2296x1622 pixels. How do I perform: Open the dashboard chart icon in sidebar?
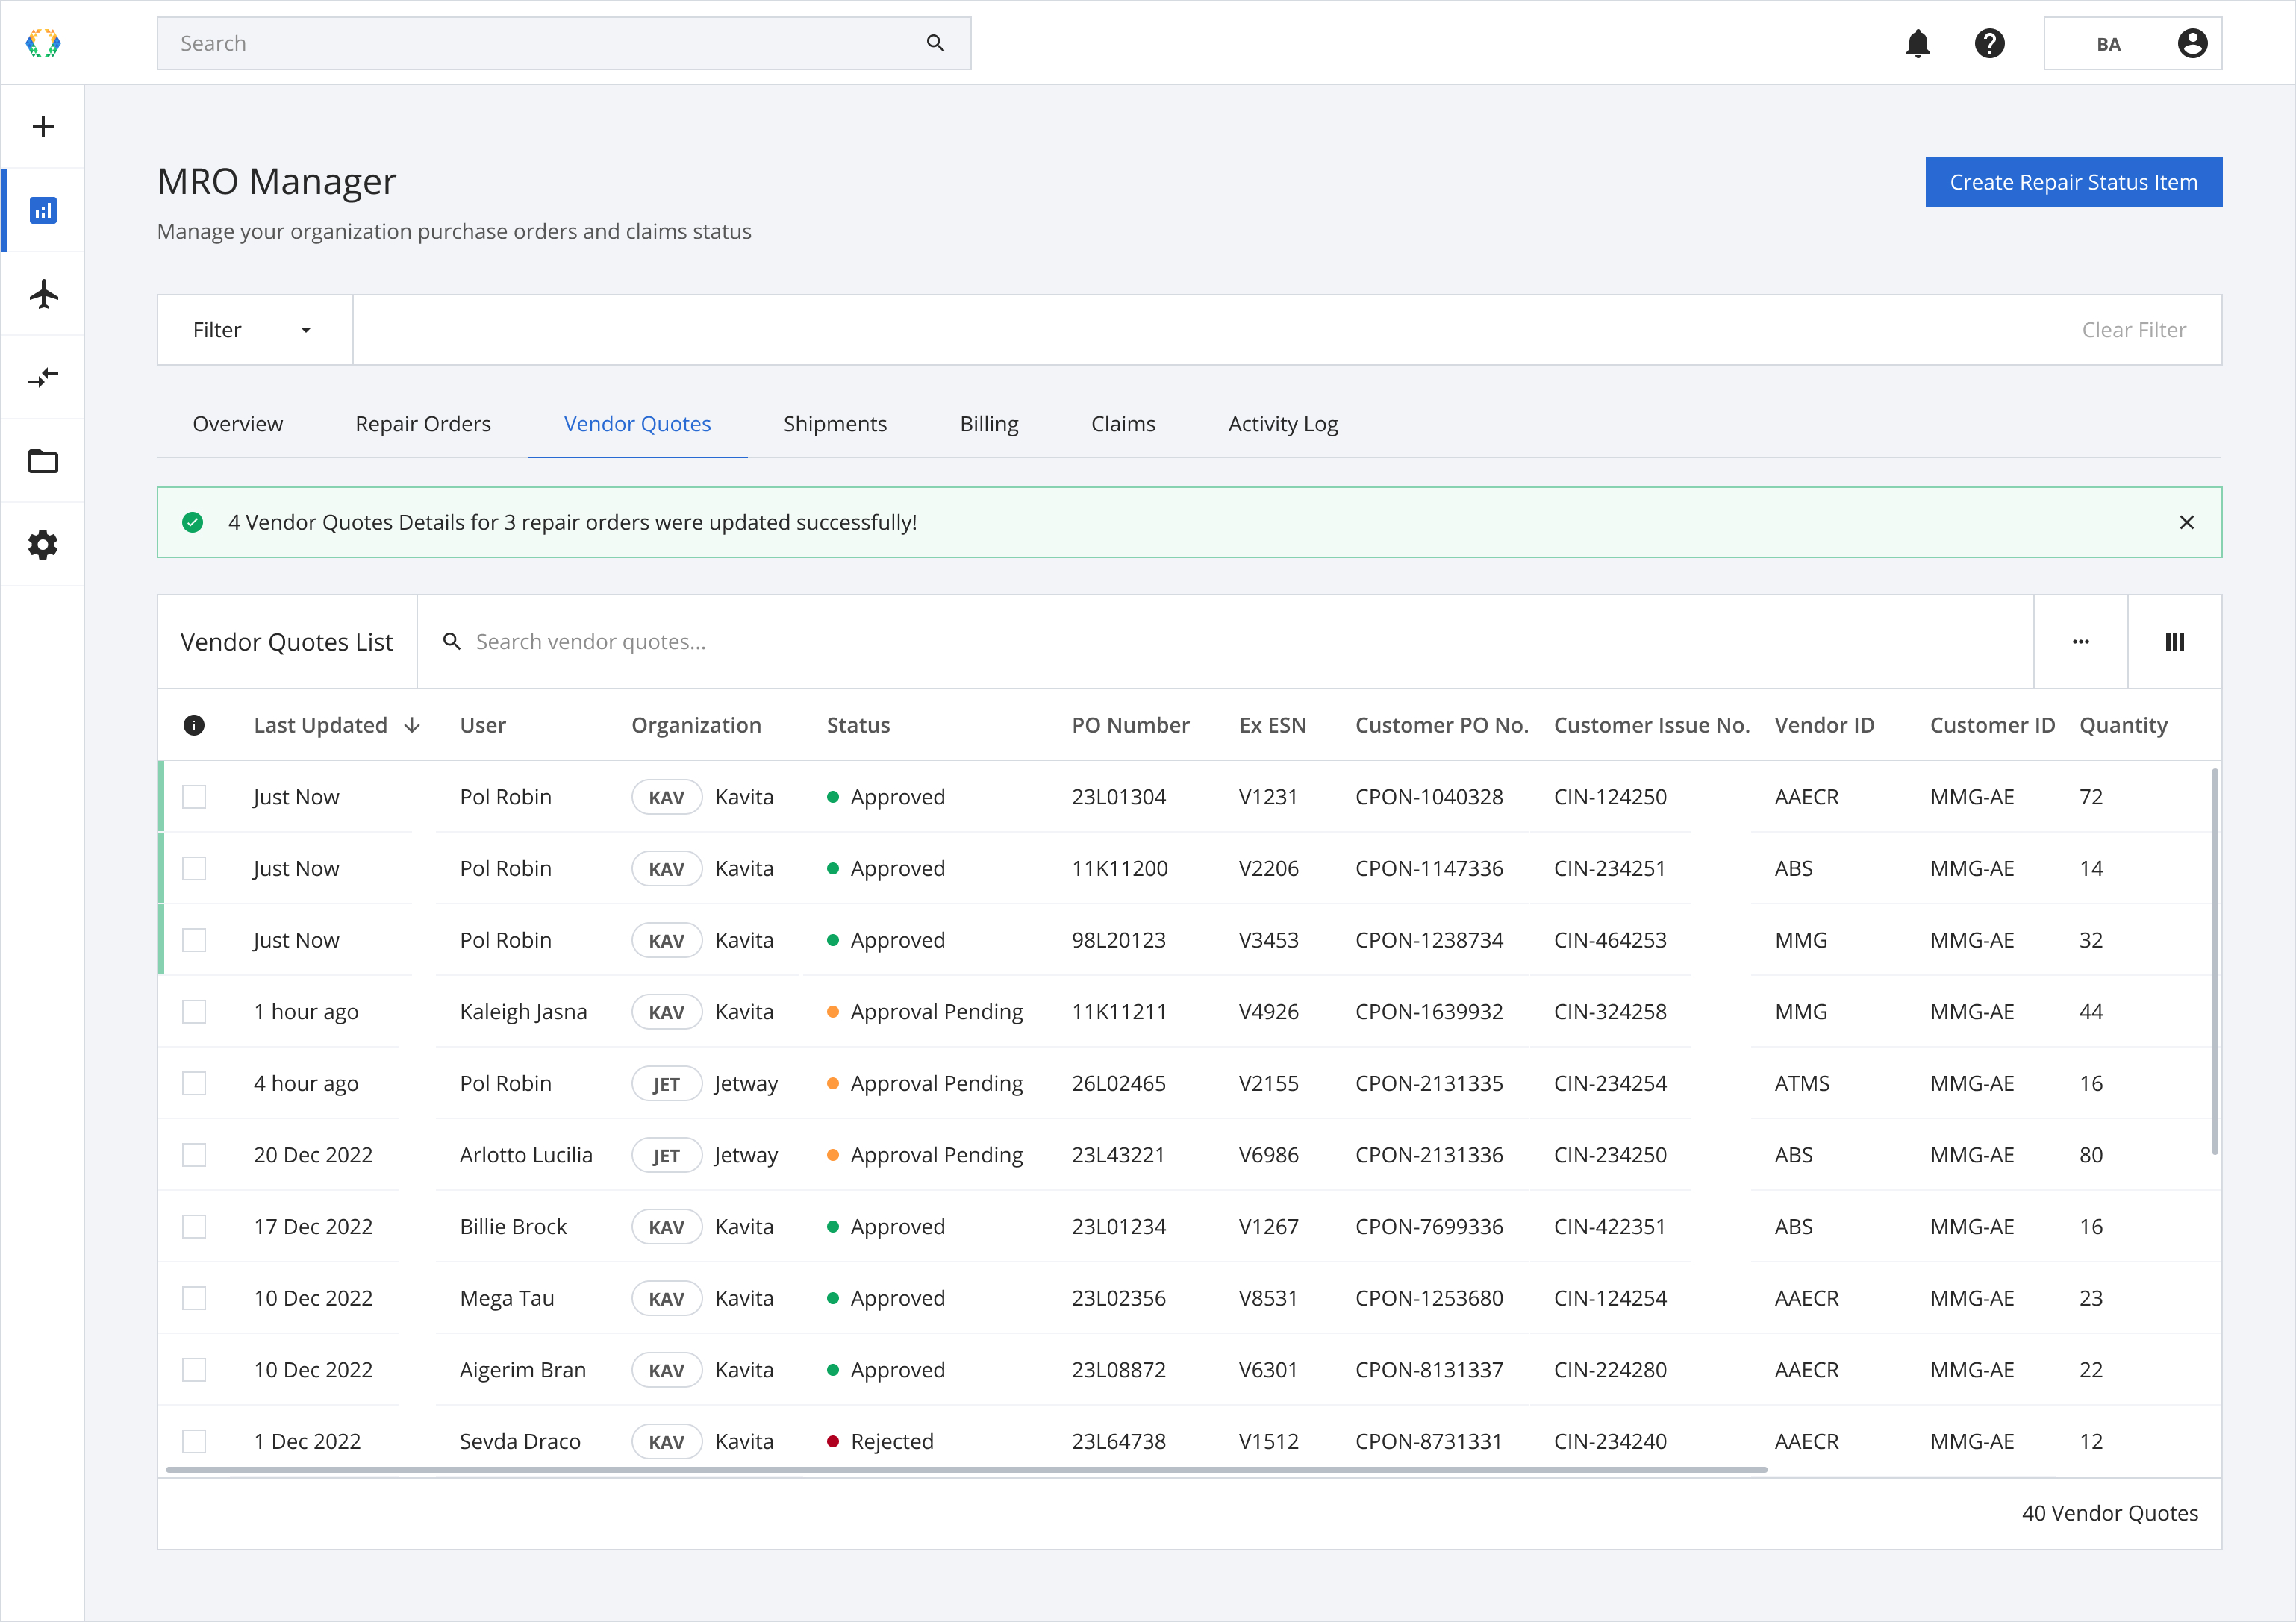click(x=43, y=210)
